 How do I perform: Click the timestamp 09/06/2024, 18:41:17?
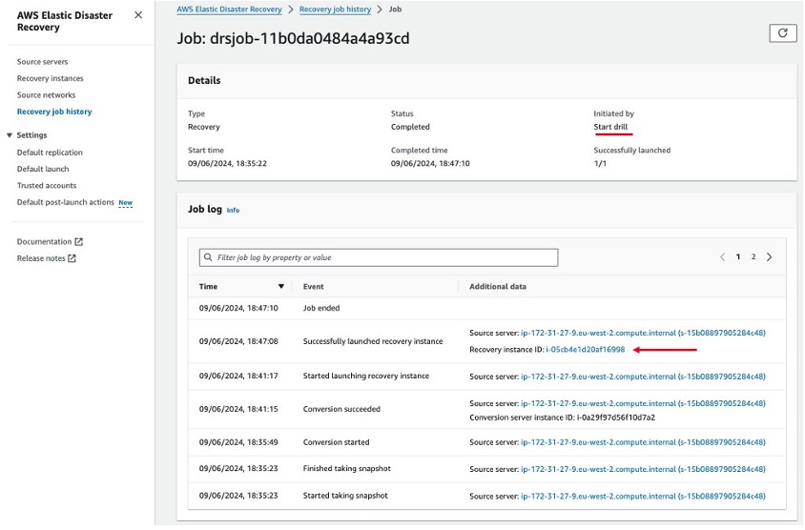pos(238,377)
